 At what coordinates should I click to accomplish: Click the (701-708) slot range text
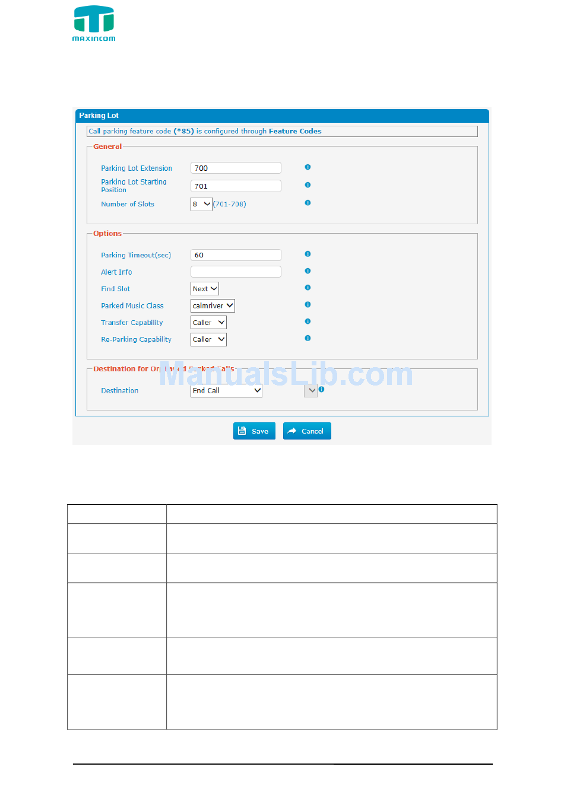(x=230, y=204)
